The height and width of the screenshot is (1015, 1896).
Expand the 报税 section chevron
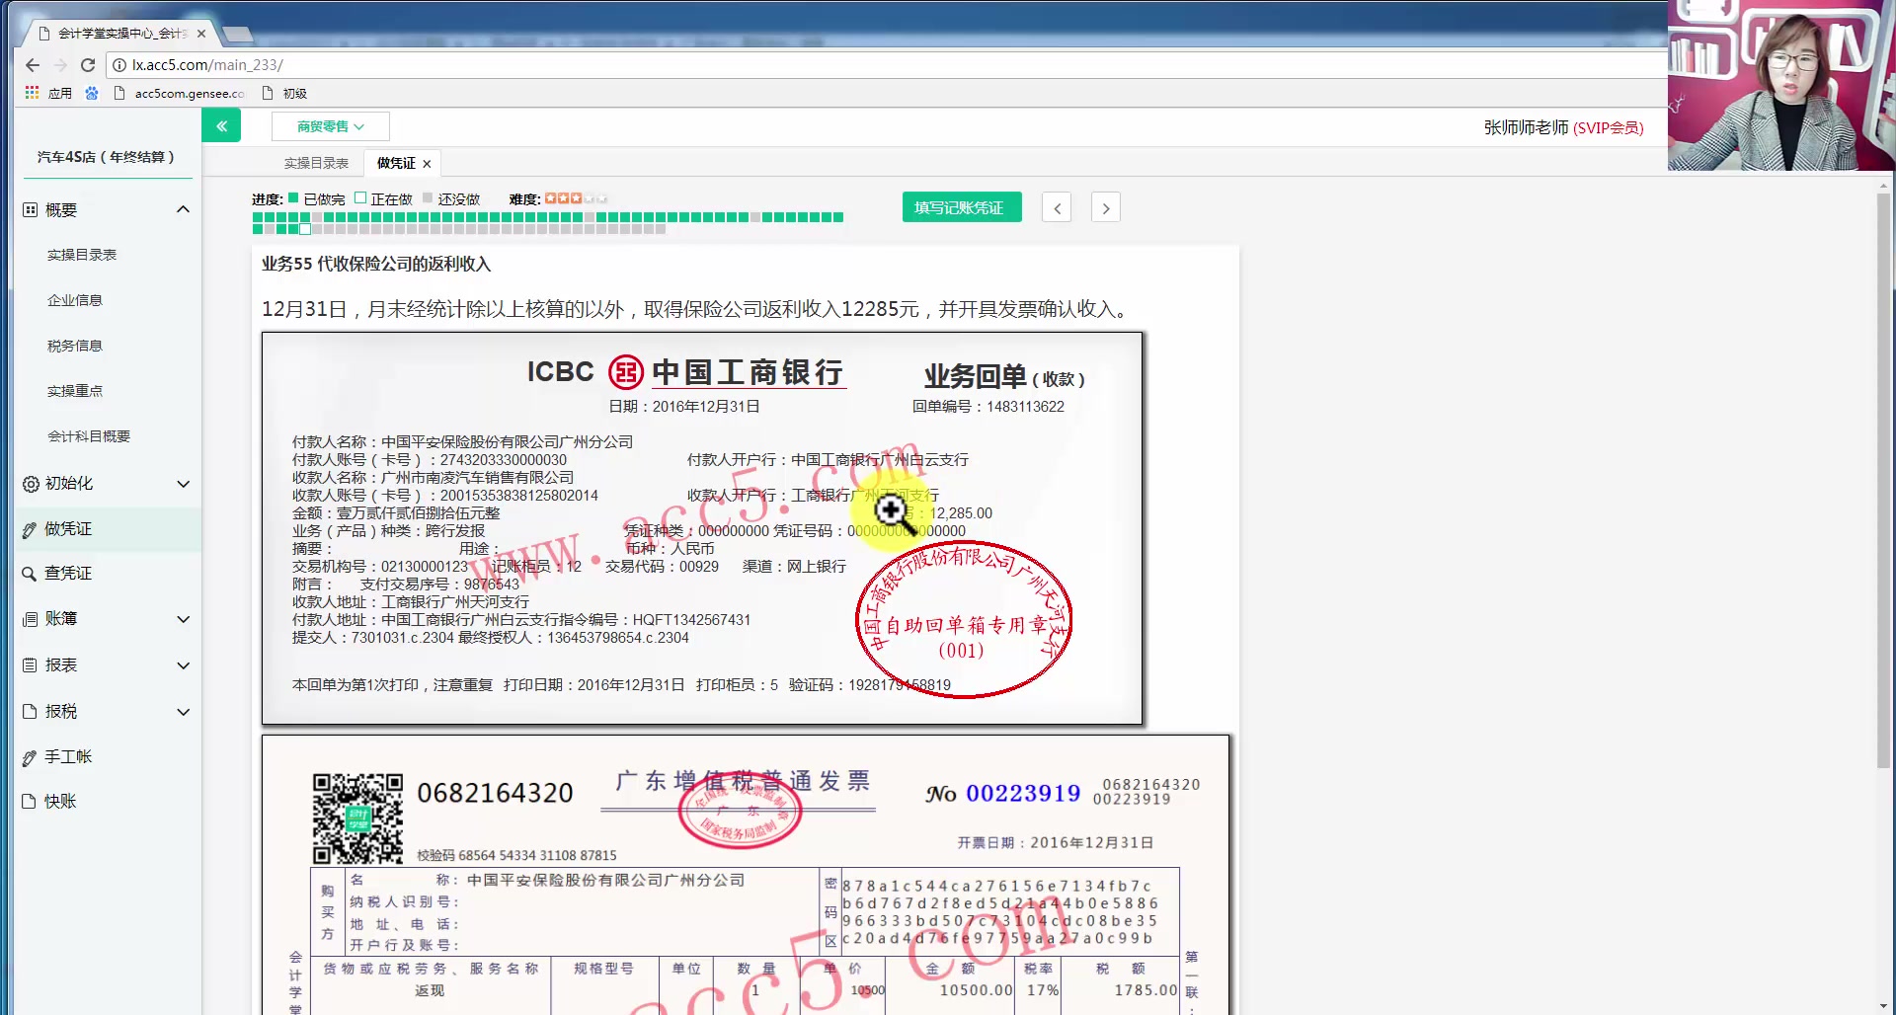(x=183, y=712)
